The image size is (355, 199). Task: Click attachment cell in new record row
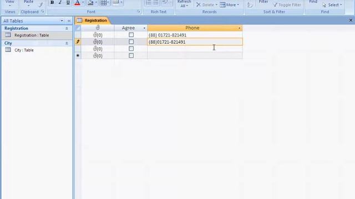coord(98,55)
